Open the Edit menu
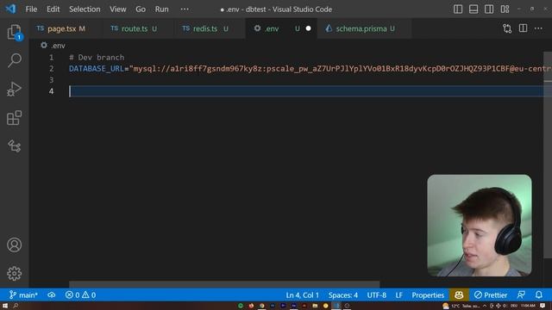552x310 pixels. tap(53, 9)
